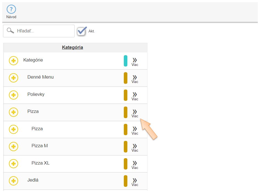
Task: Open the Návod help icon
Action: click(11, 9)
